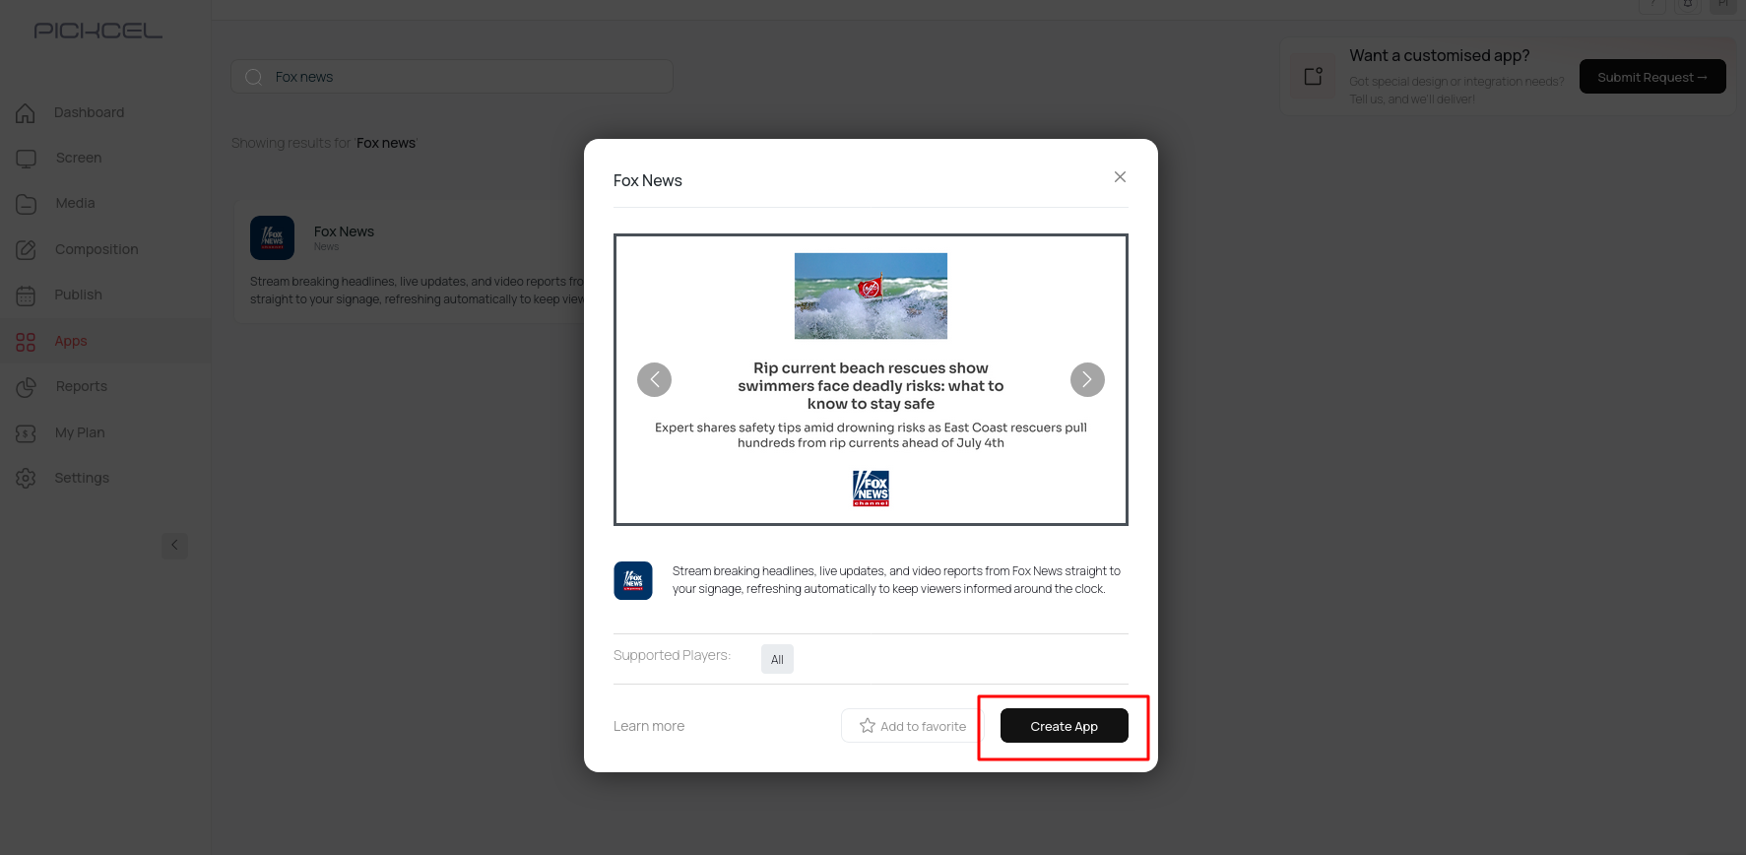Image resolution: width=1746 pixels, height=855 pixels.
Task: Open Settings label in sidebar
Action: (82, 478)
